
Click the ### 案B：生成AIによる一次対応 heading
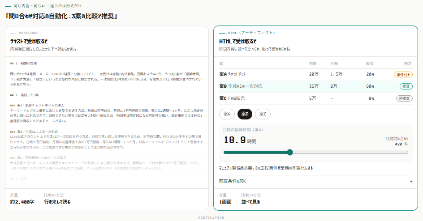point(34,132)
